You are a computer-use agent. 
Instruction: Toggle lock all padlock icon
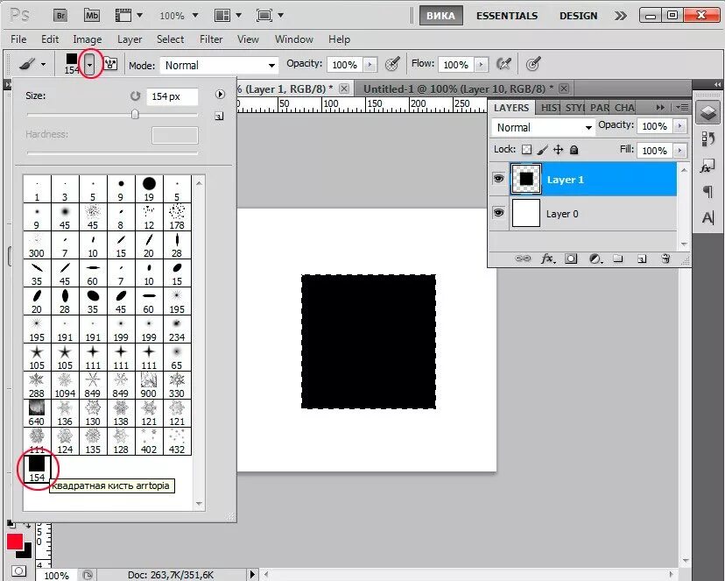574,150
